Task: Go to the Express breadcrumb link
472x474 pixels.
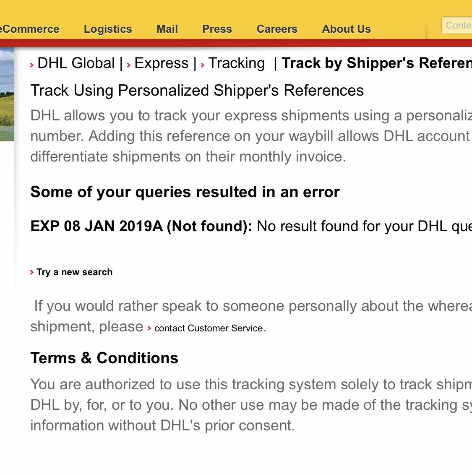Action: tap(162, 63)
